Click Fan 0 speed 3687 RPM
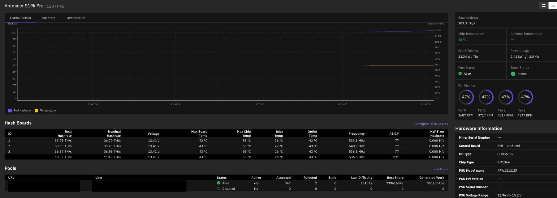 [x=466, y=116]
